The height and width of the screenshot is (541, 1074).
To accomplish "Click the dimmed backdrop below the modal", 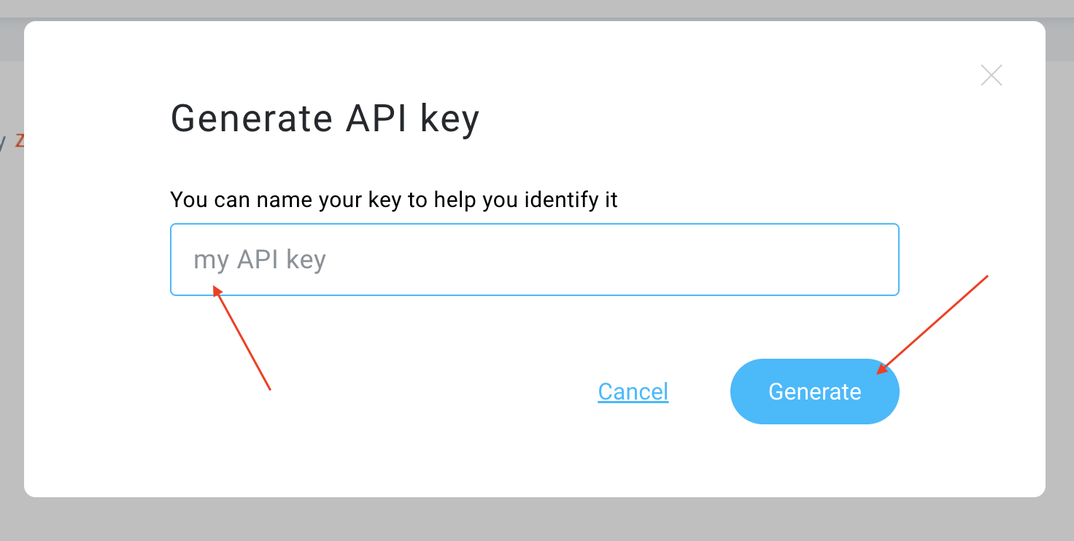I will (537, 521).
